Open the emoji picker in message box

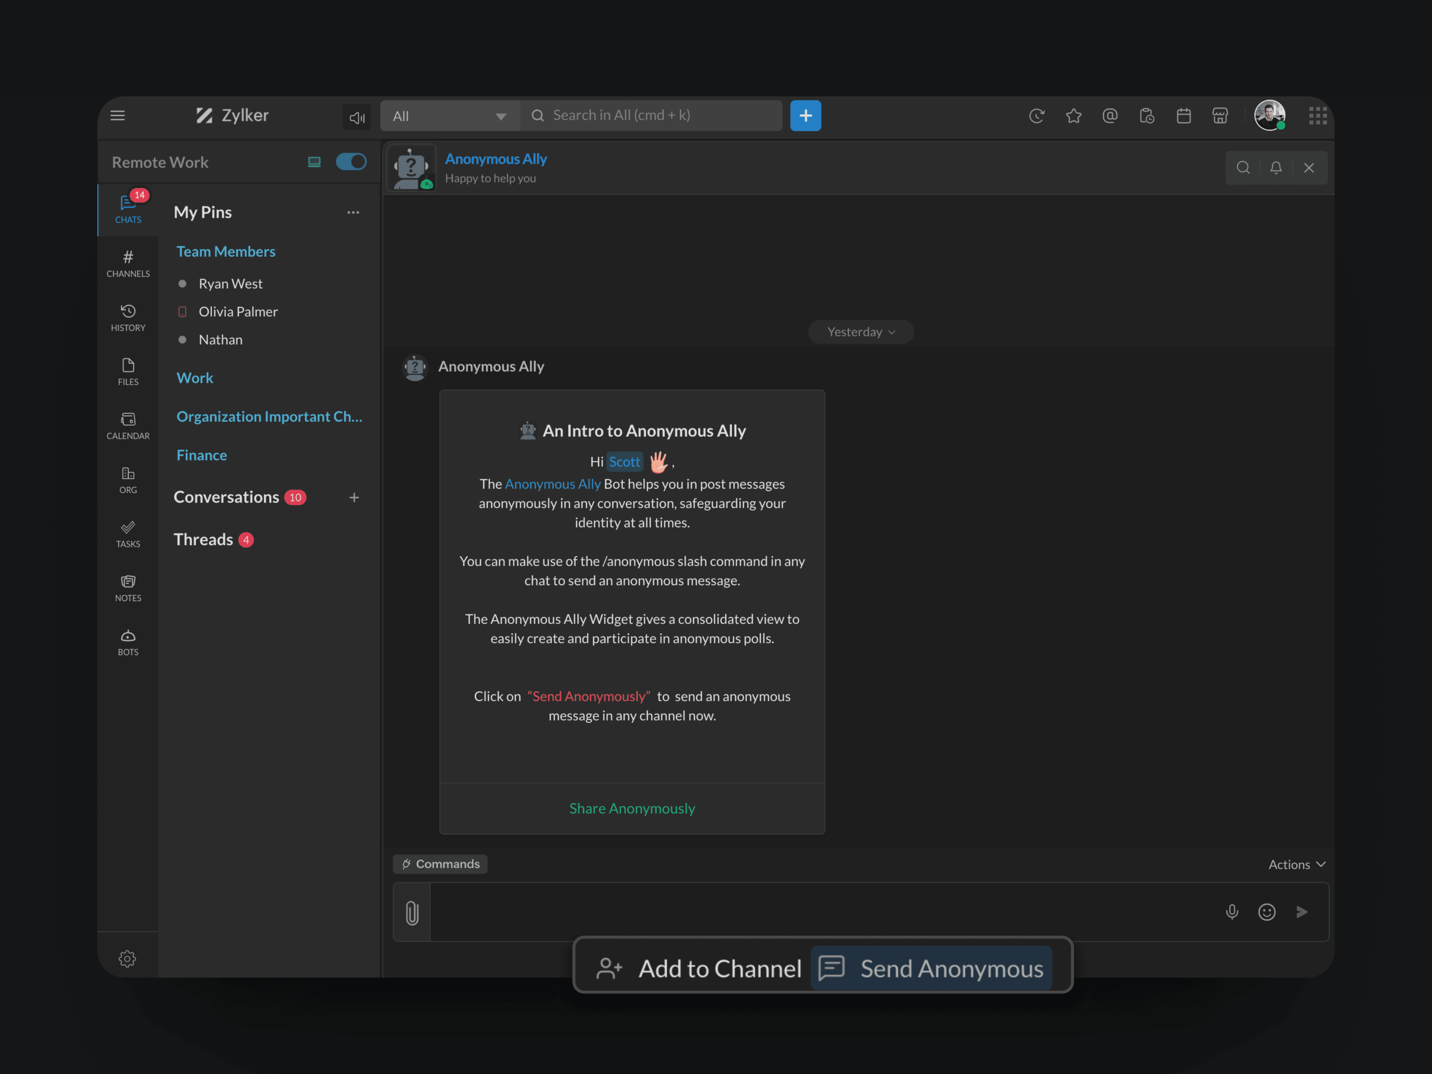coord(1267,912)
